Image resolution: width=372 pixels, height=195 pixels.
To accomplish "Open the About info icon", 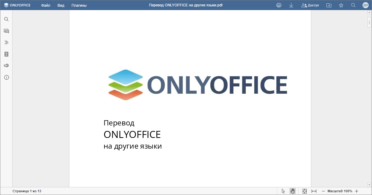I will [6, 77].
